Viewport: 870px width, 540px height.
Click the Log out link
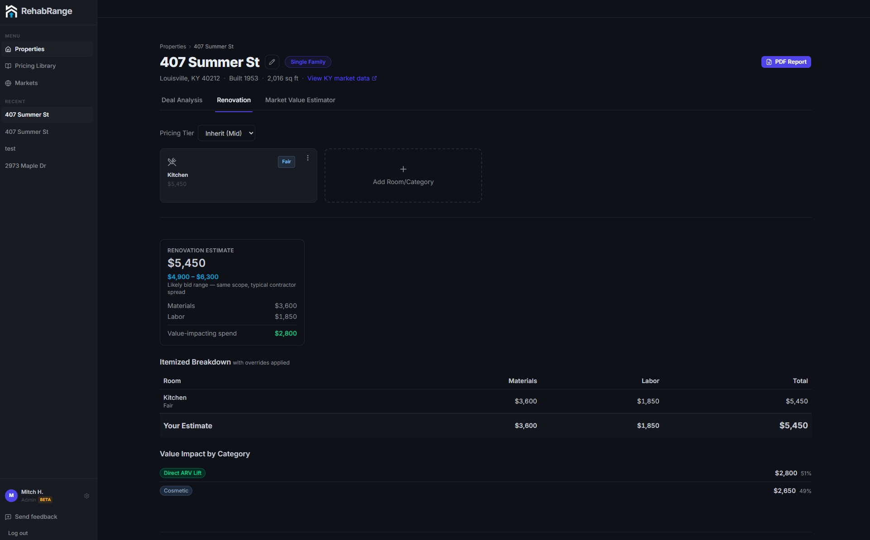[18, 533]
